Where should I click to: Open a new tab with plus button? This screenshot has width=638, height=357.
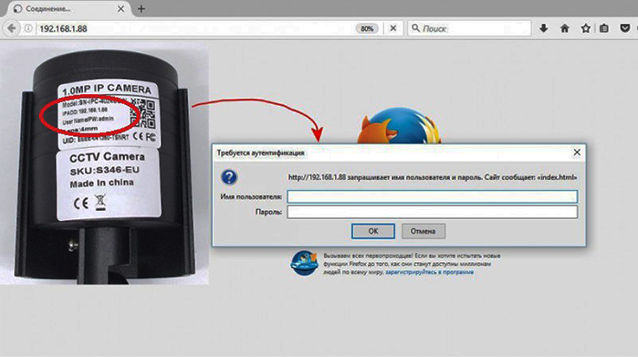tap(141, 8)
